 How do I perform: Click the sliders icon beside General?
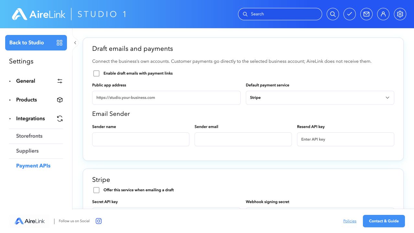coord(60,81)
